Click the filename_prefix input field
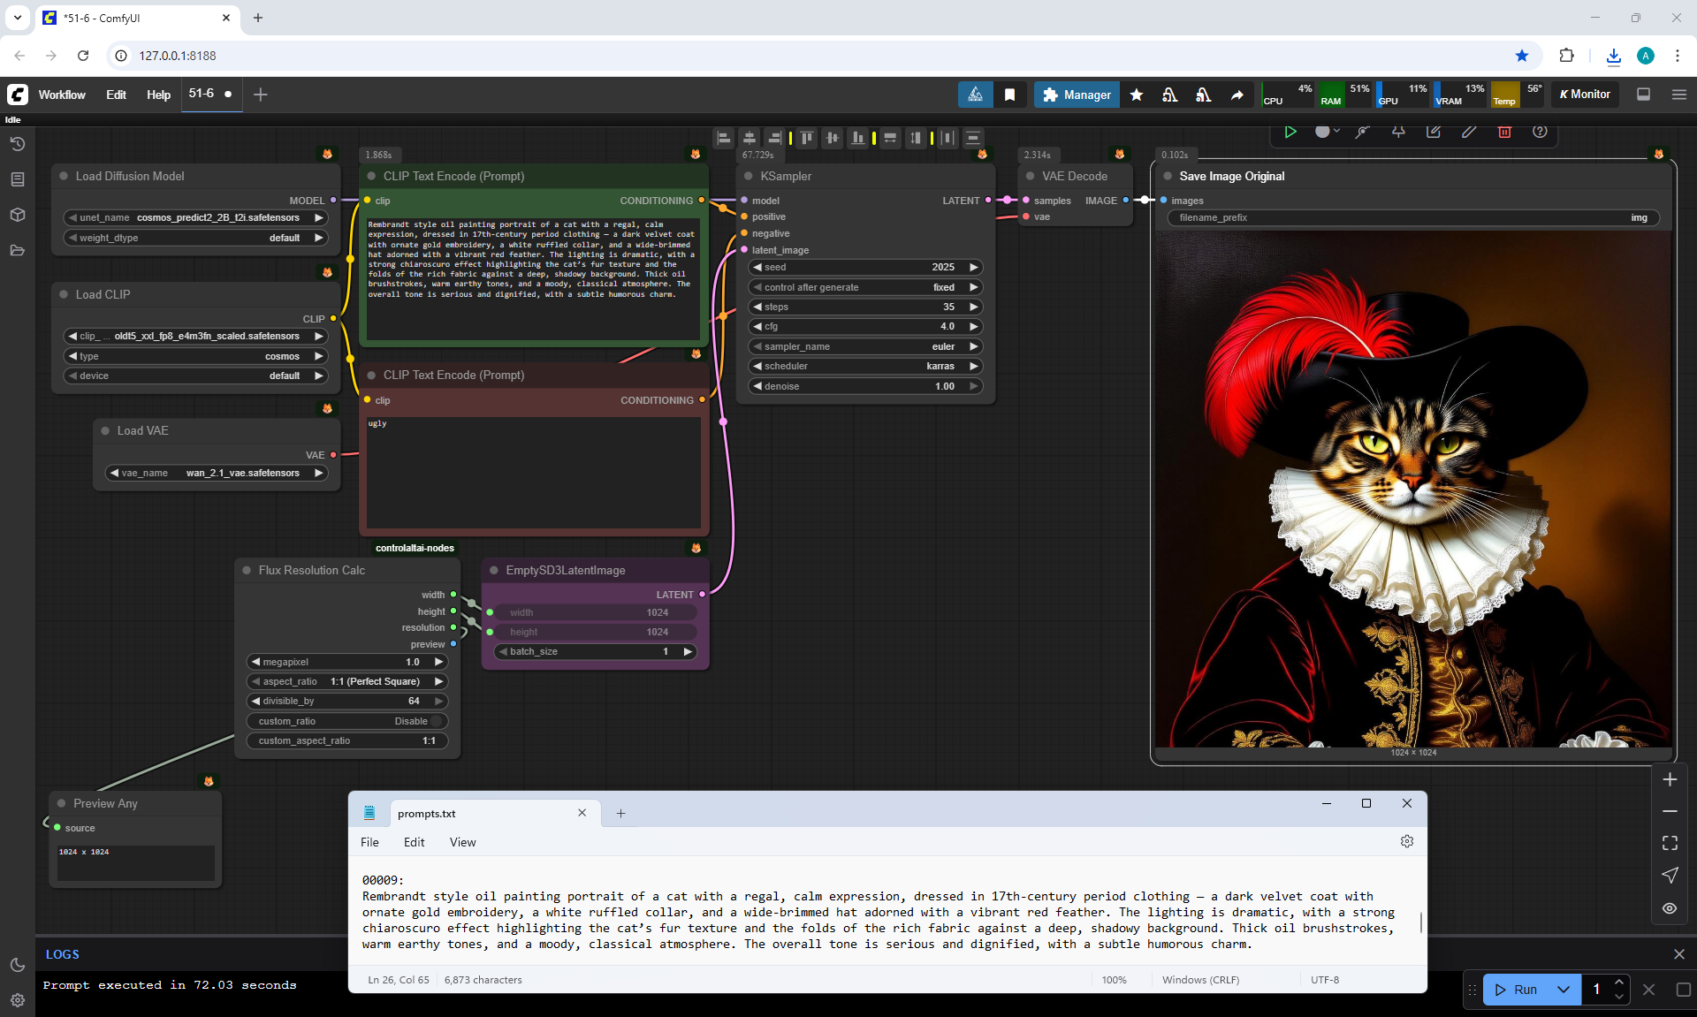The height and width of the screenshot is (1017, 1697). pyautogui.click(x=1412, y=217)
